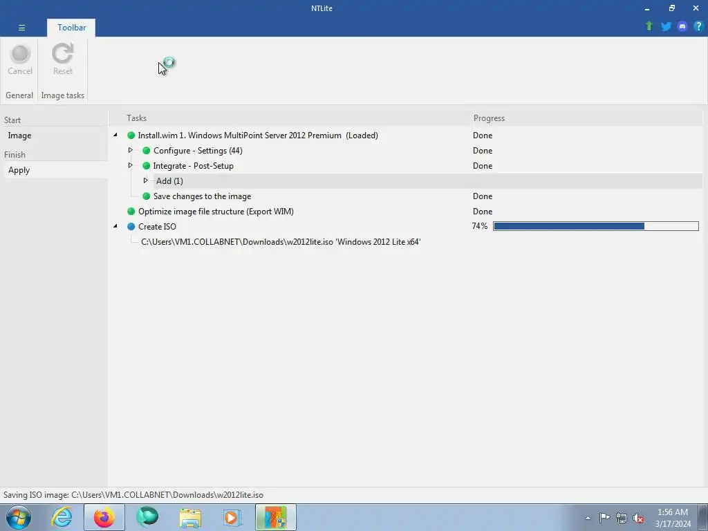Open the Image page in sidebar

pyautogui.click(x=54, y=136)
